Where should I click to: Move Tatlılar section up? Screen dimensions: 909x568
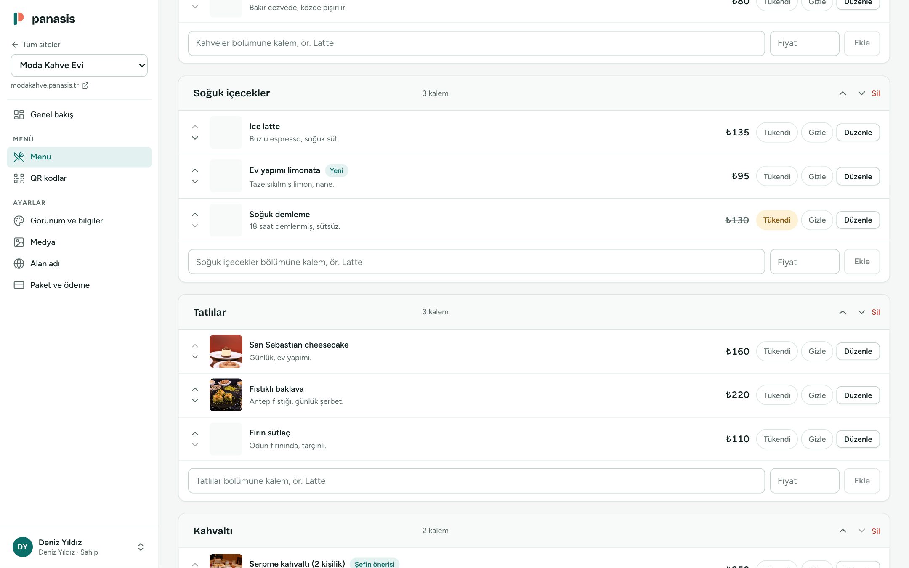coord(843,312)
